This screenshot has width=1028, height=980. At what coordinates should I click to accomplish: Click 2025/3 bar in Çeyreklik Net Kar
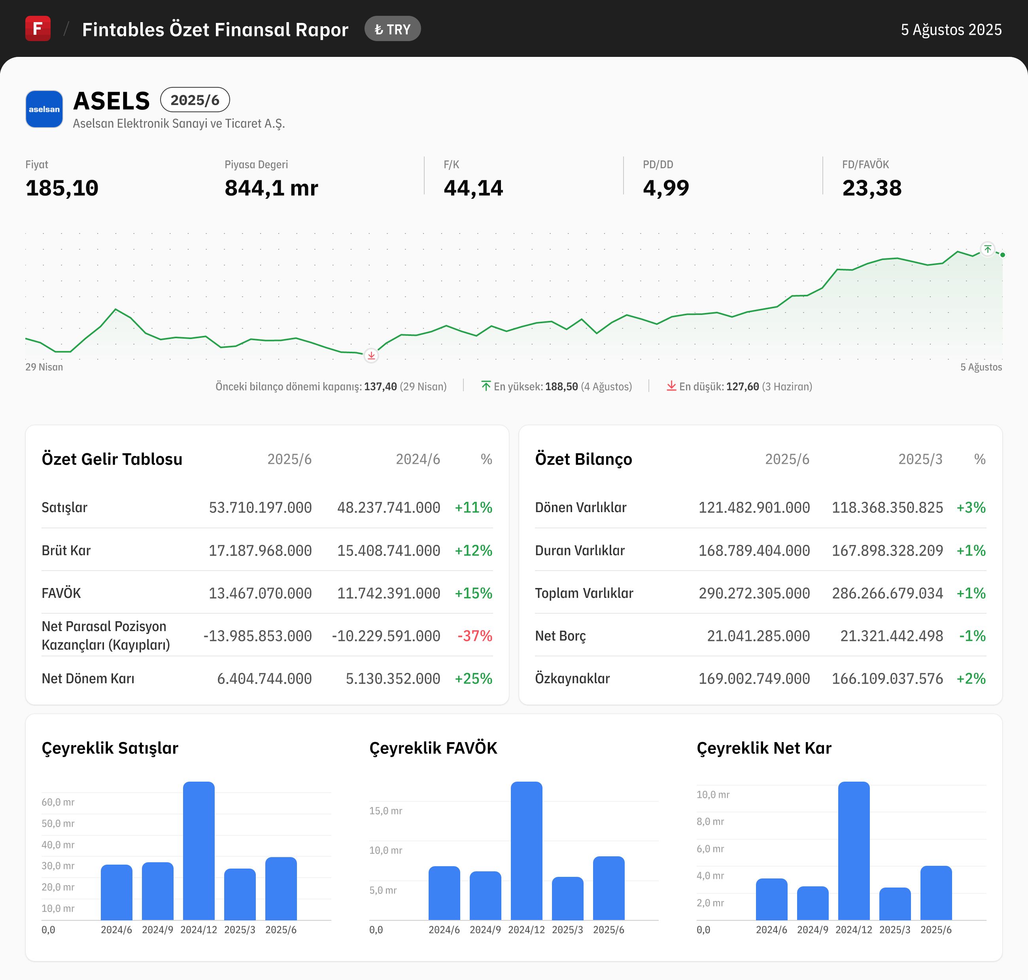pyautogui.click(x=895, y=904)
